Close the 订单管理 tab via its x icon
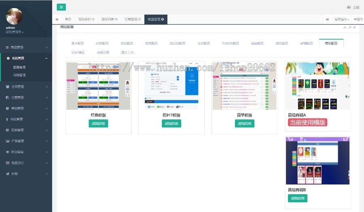 point(139,19)
